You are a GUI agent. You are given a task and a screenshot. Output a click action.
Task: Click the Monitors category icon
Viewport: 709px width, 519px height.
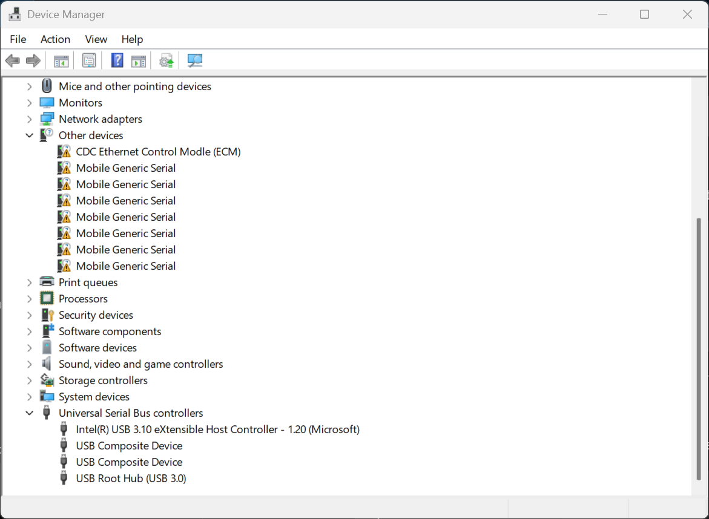[47, 103]
